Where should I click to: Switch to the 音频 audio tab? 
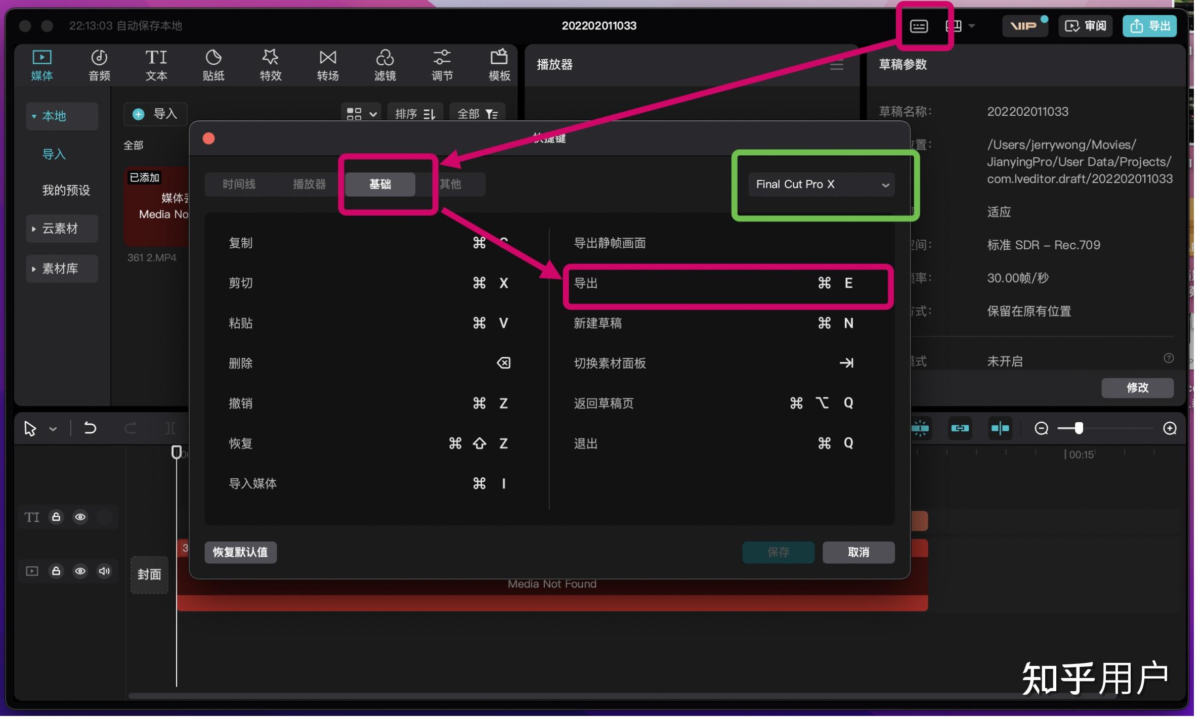100,66
